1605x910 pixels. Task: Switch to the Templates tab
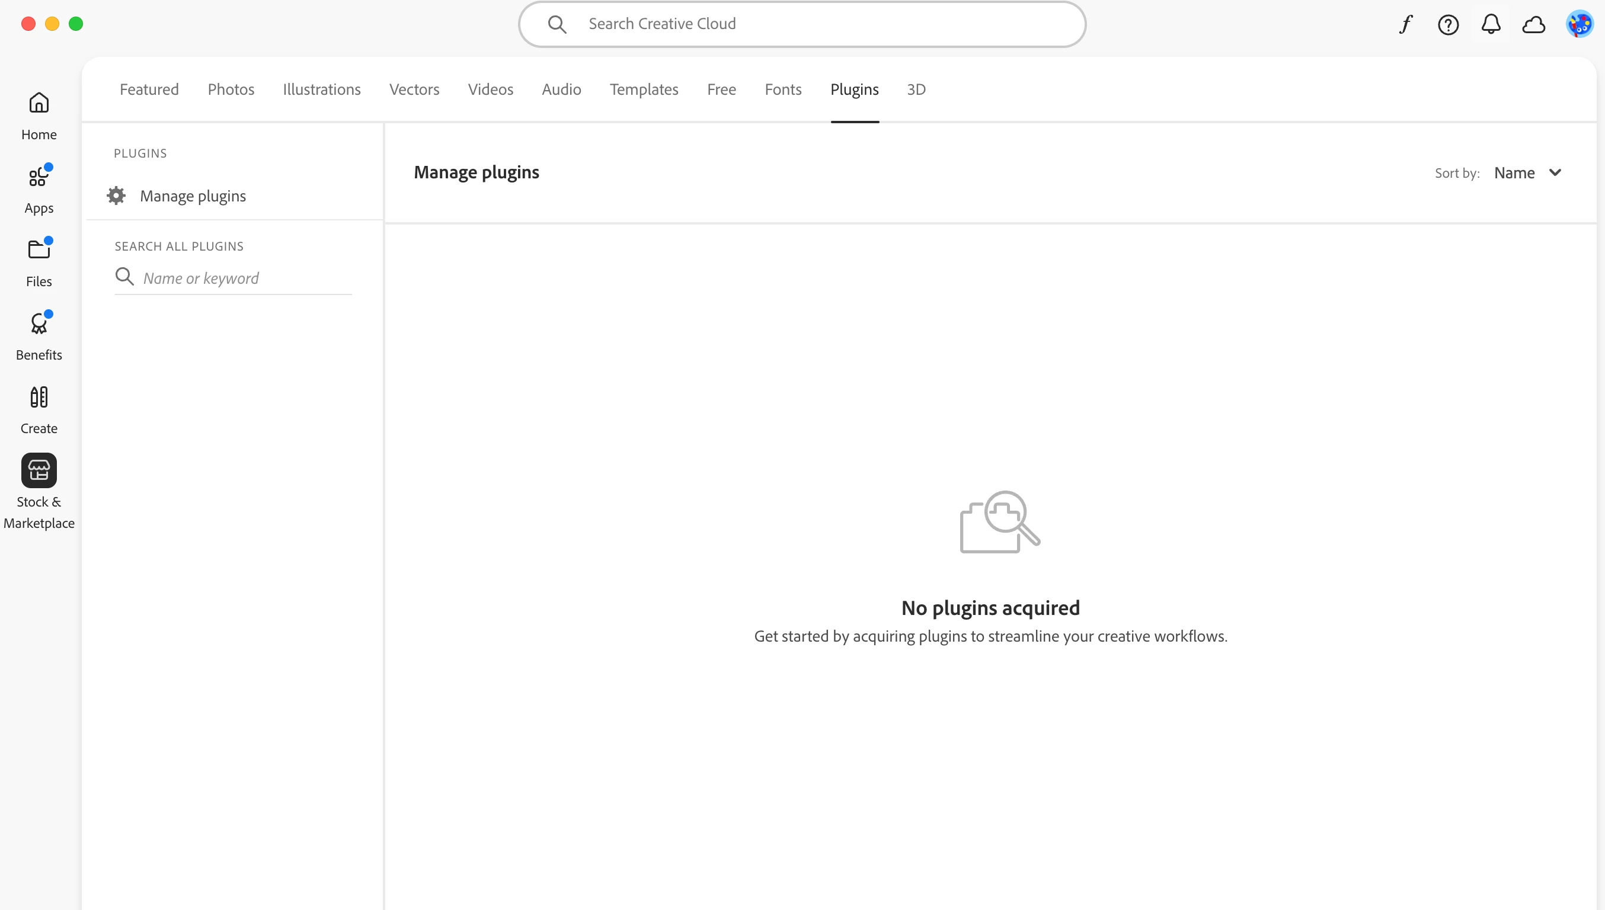coord(644,89)
